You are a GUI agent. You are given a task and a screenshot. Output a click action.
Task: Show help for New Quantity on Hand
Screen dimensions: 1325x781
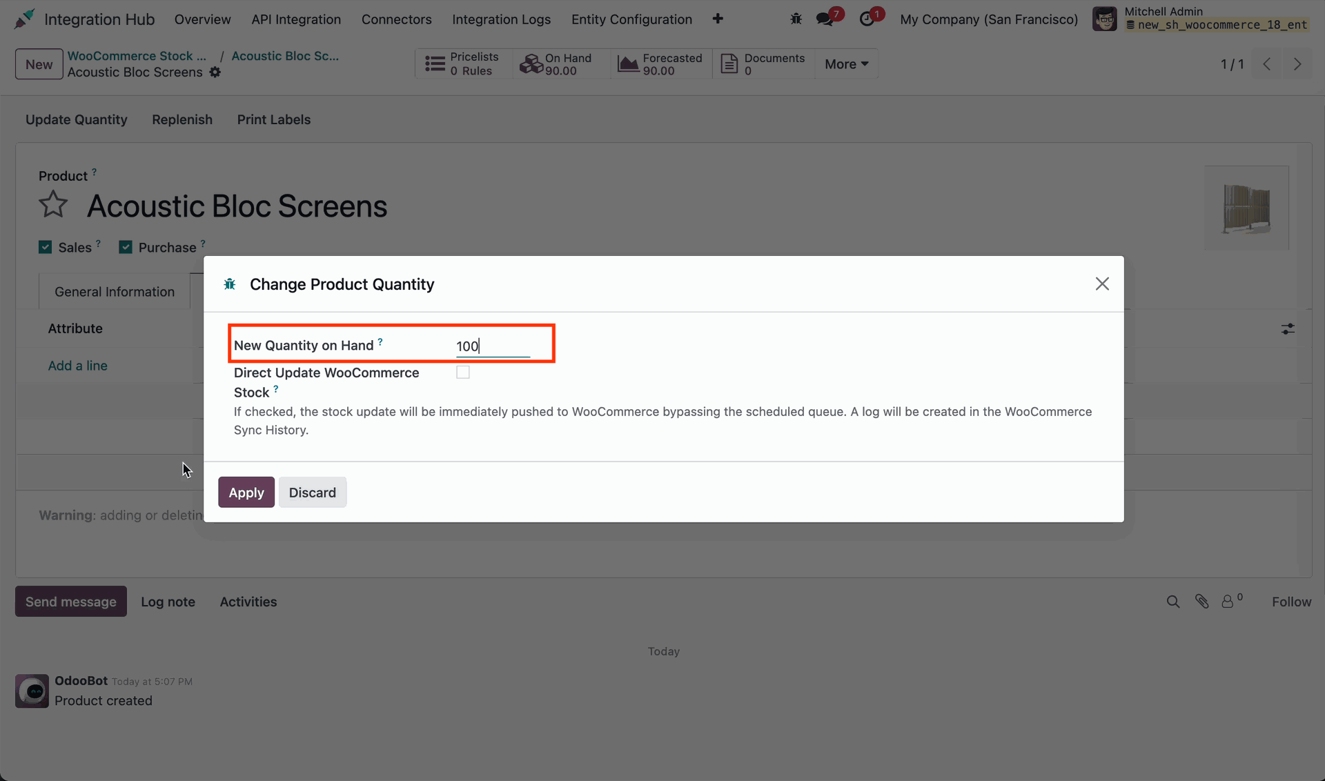click(x=380, y=342)
